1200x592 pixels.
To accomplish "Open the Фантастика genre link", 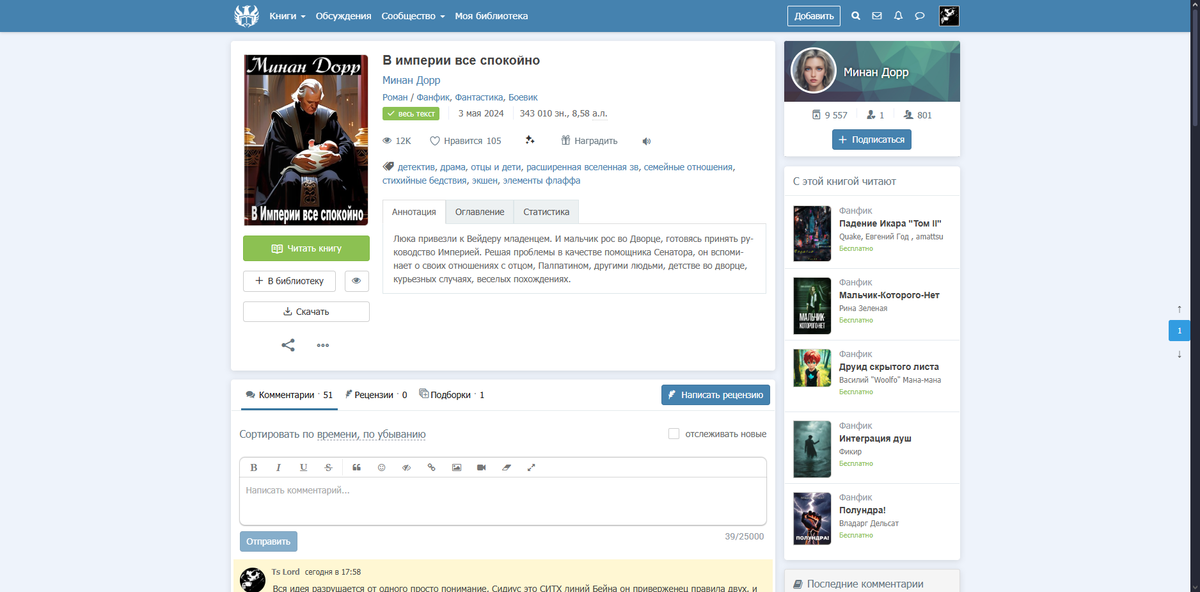I will pos(479,97).
